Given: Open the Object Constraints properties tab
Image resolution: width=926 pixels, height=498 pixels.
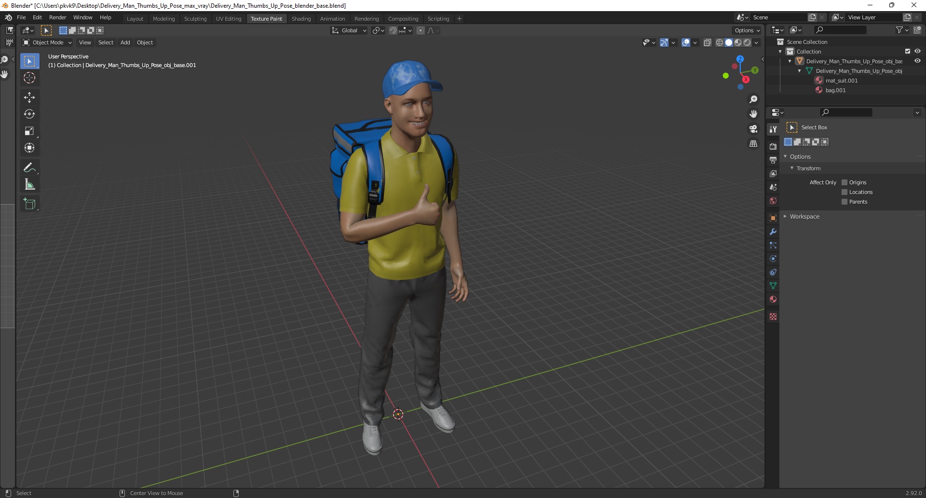Looking at the screenshot, I should (773, 272).
